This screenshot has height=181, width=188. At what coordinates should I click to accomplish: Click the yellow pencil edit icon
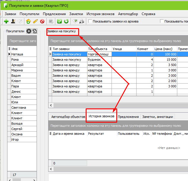click(x=35, y=21)
